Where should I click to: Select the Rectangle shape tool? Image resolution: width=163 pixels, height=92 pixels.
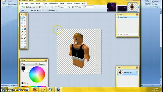click(22, 44)
